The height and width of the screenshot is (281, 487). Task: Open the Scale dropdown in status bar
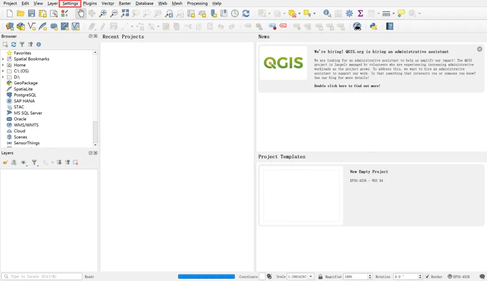311,276
